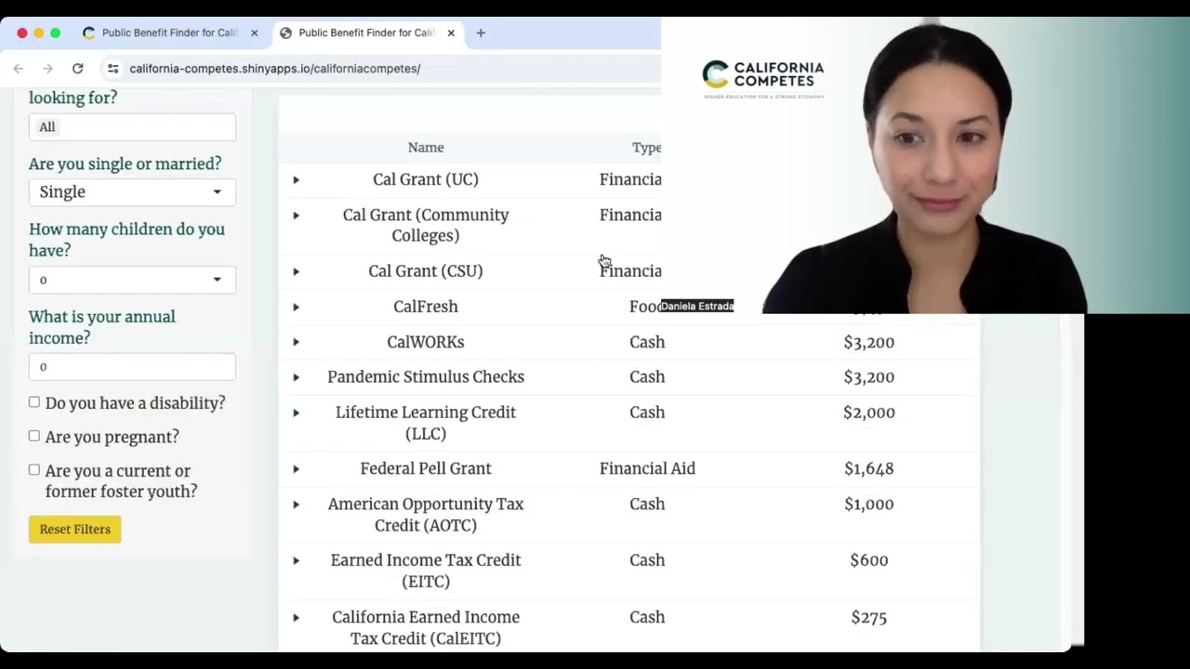Image resolution: width=1190 pixels, height=669 pixels.
Task: Expand the Cal Grant (Community Colleges) row
Action: (x=296, y=216)
